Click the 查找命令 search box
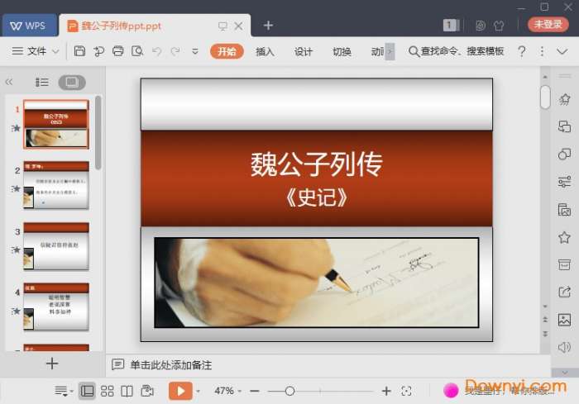 [x=457, y=51]
